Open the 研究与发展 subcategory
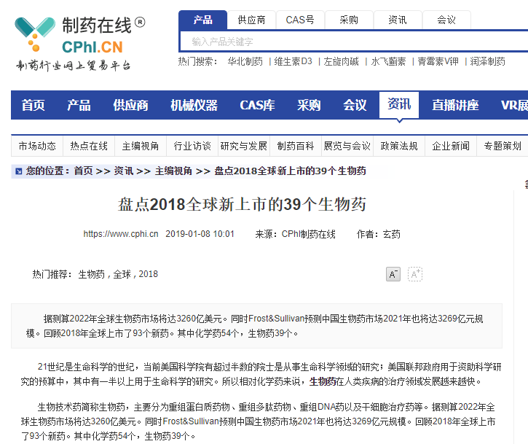The width and height of the screenshot is (528, 444). pyautogui.click(x=244, y=146)
